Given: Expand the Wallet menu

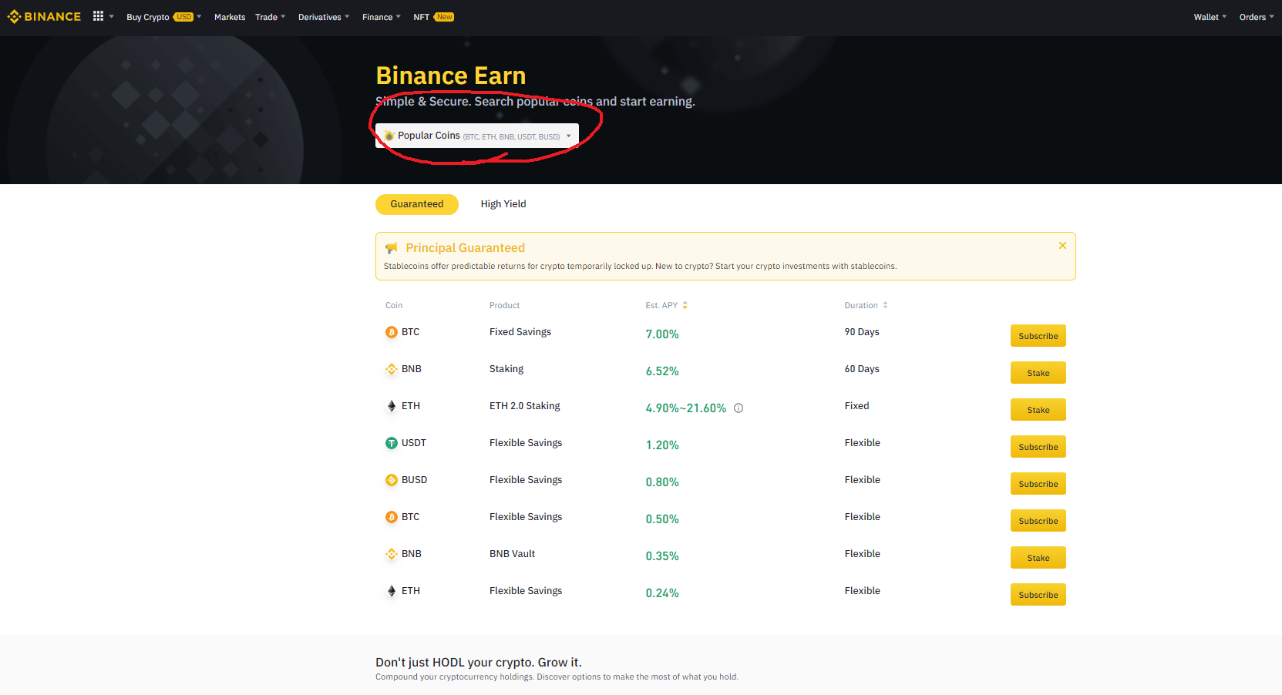Looking at the screenshot, I should [x=1210, y=17].
